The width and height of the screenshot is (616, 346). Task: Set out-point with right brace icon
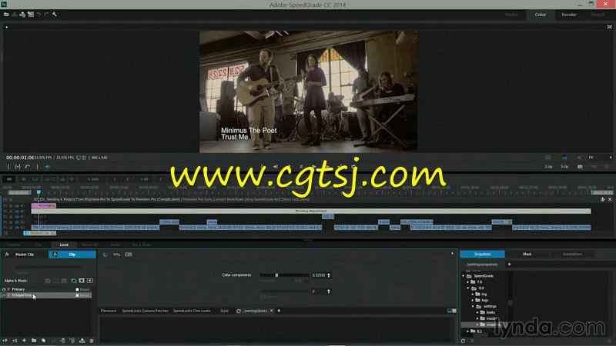pos(37,167)
